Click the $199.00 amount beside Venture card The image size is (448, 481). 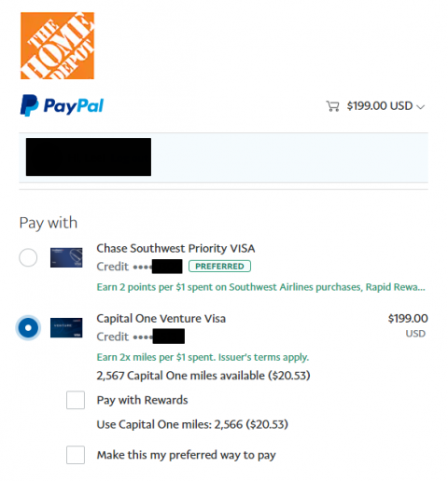[408, 319]
